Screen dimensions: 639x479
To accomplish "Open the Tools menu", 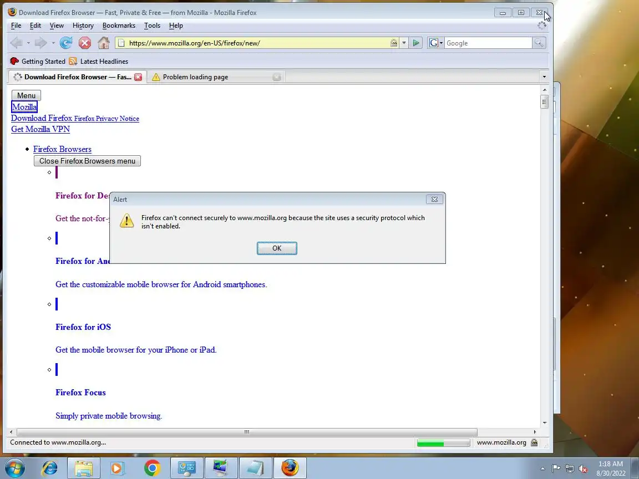I will coord(152,26).
